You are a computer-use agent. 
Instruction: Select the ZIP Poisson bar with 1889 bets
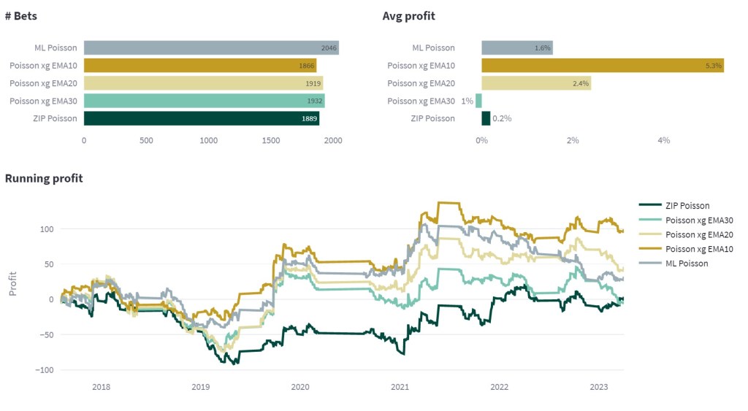[x=202, y=118]
